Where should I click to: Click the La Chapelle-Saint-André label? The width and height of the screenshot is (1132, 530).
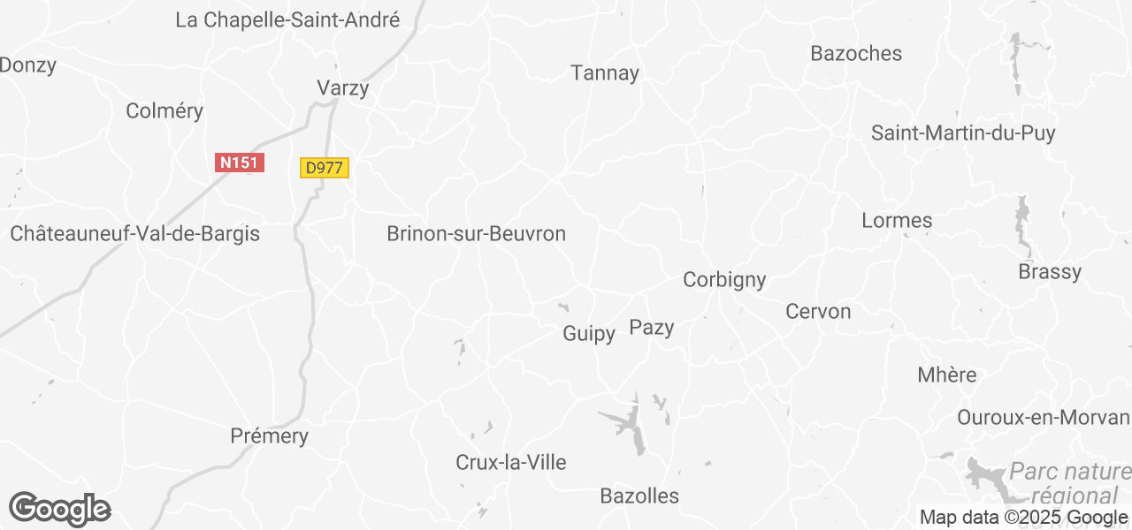click(x=288, y=20)
